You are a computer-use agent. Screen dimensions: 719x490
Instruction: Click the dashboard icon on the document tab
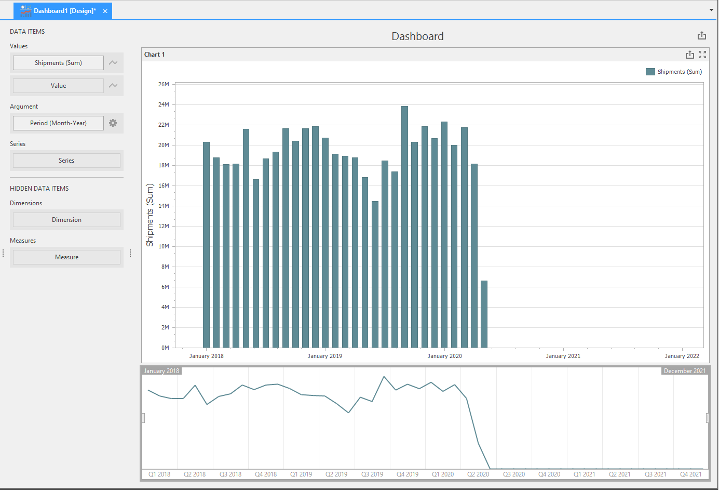click(26, 11)
